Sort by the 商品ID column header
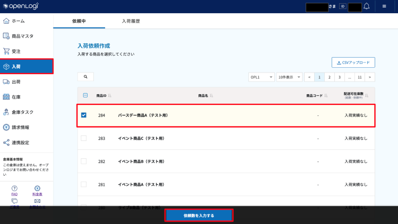This screenshot has width=398, height=224. click(103, 96)
